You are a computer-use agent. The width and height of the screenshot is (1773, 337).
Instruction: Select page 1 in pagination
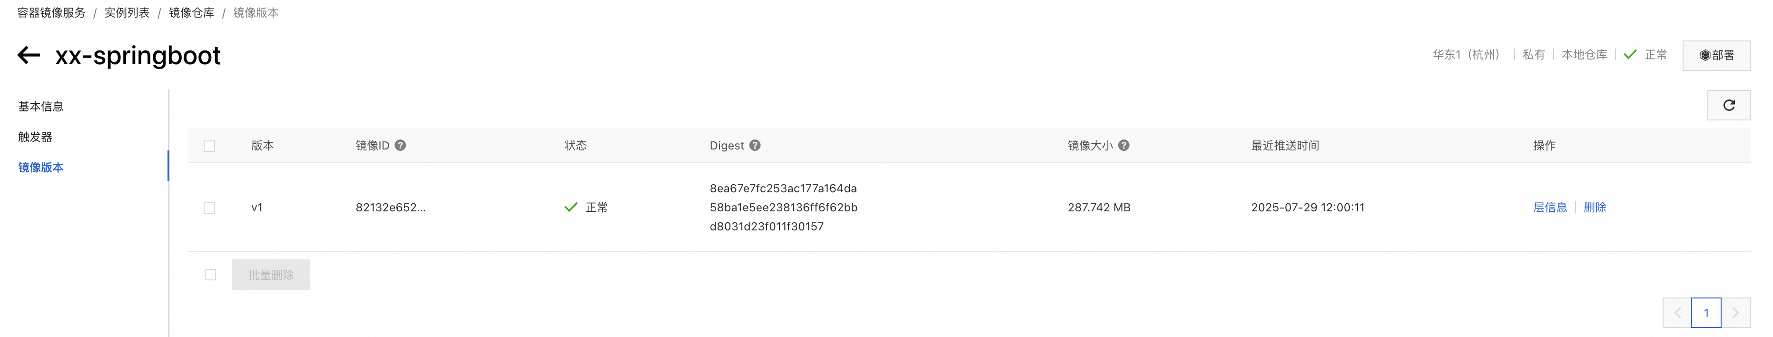pyautogui.click(x=1706, y=313)
